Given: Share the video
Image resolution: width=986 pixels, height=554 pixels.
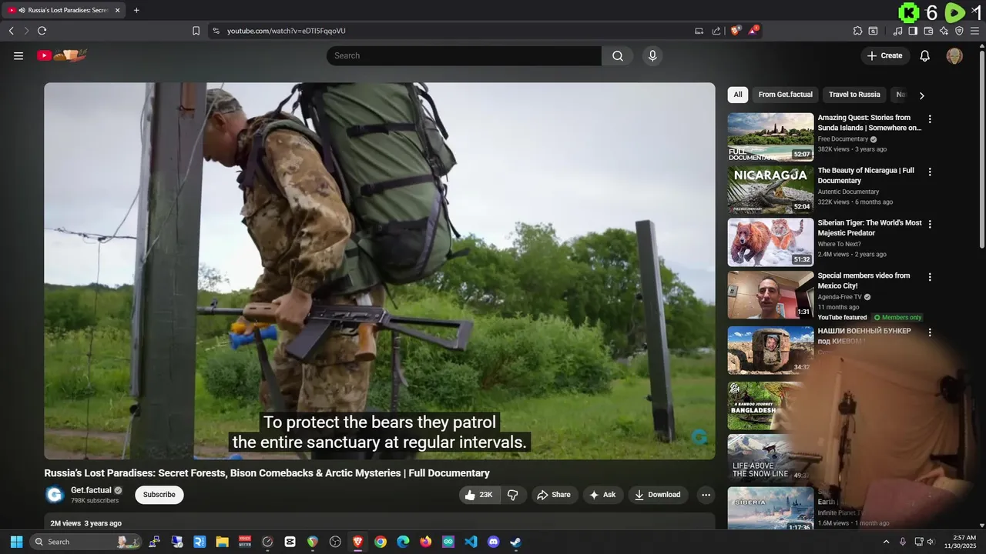Looking at the screenshot, I should pos(554,495).
